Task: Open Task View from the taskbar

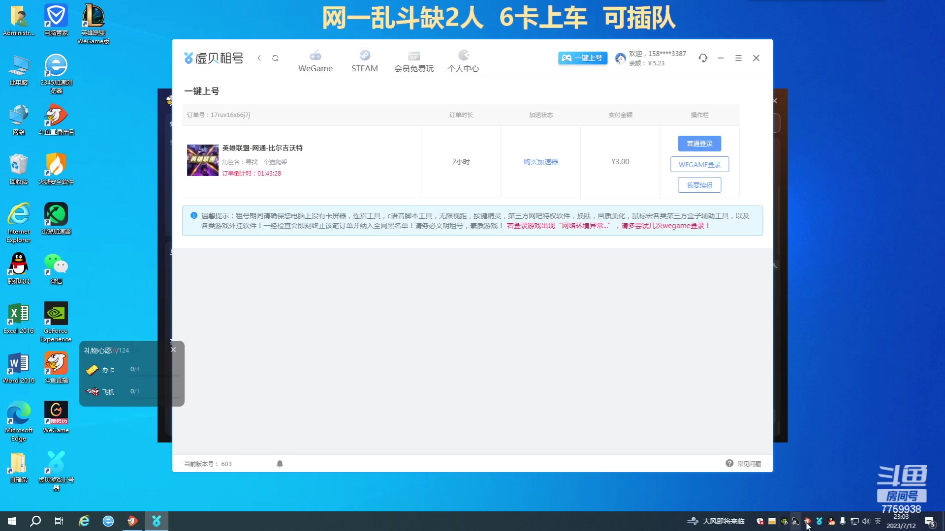Action: pos(59,521)
